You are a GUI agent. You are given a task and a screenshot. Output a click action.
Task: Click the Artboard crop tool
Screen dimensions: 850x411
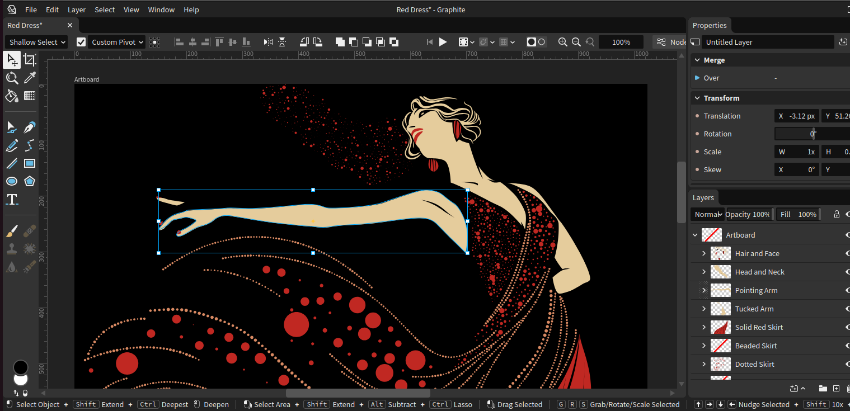click(30, 60)
